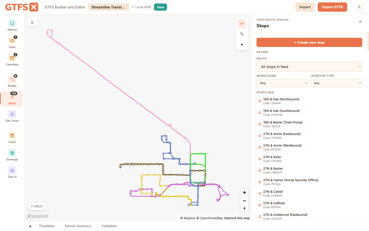
Task: Select the hand pointer map tool
Action: (x=242, y=24)
